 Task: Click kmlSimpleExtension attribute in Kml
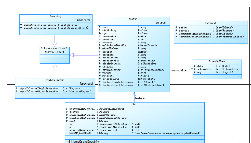[91, 115]
